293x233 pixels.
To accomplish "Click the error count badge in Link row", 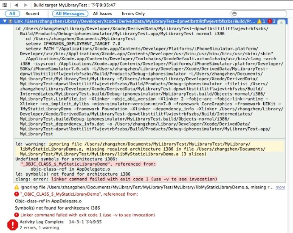I will pyautogui.click(x=271, y=21).
